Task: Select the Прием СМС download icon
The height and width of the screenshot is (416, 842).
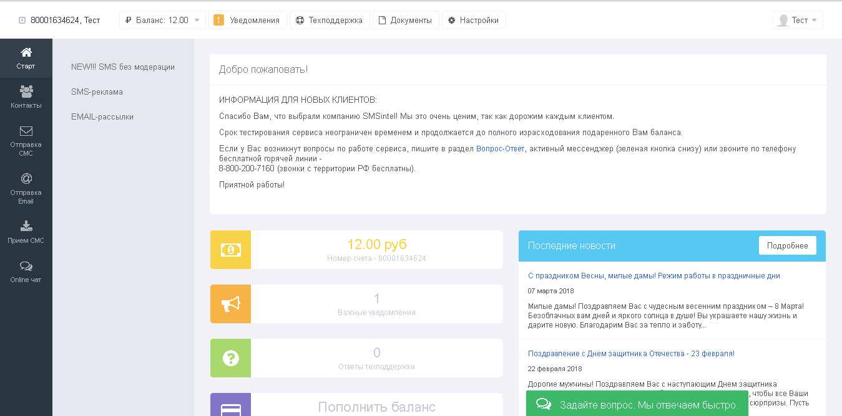Action: 26,226
